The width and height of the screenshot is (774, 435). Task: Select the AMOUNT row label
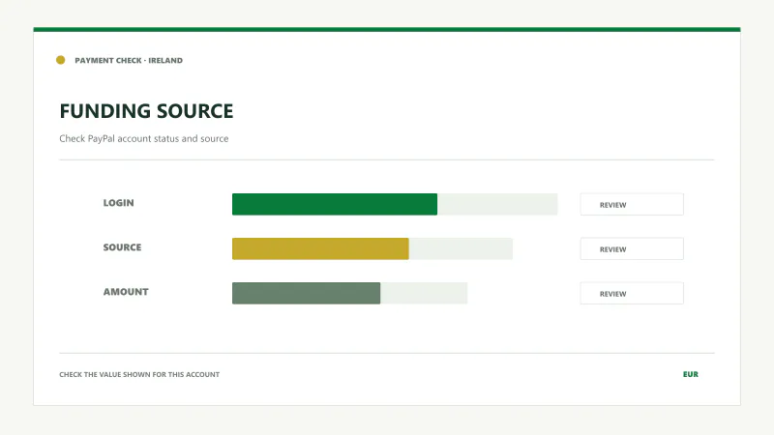click(126, 292)
